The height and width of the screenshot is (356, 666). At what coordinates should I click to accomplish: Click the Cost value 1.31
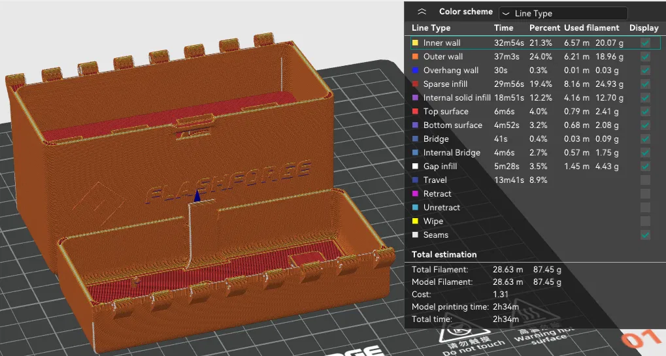[501, 294]
